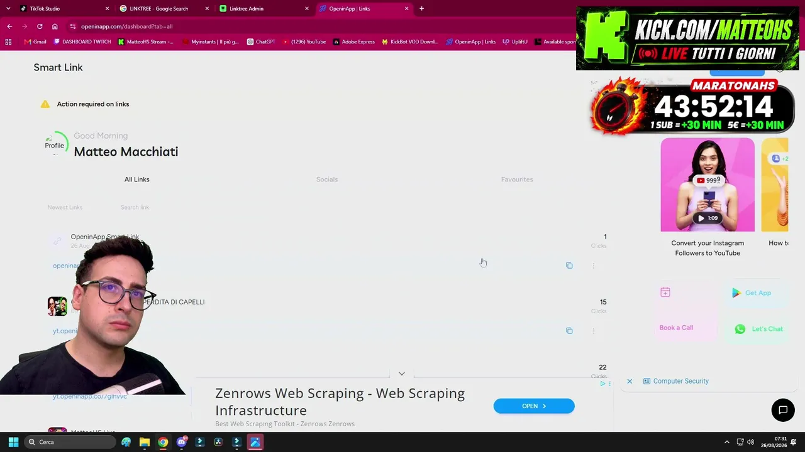Go back to the previous page
Screen dimensions: 805x452
tap(9, 26)
